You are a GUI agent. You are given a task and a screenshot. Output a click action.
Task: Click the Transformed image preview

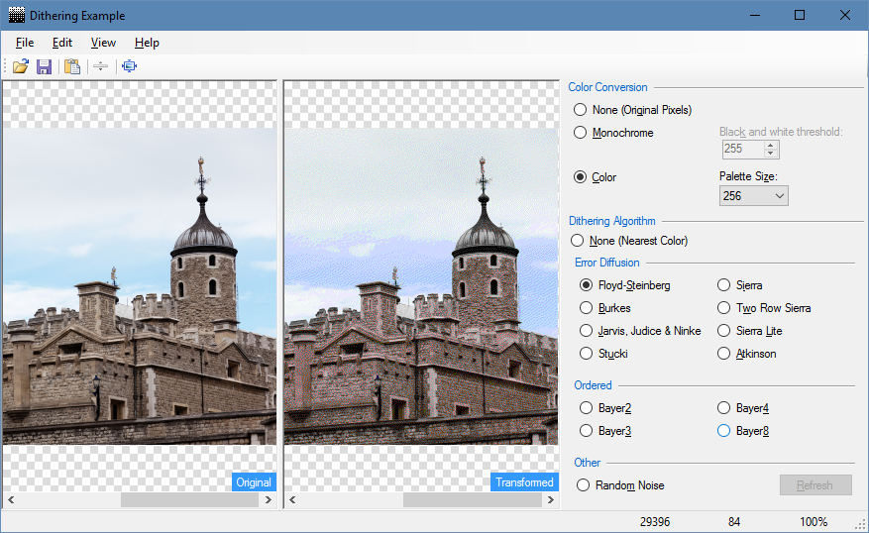[x=421, y=286]
